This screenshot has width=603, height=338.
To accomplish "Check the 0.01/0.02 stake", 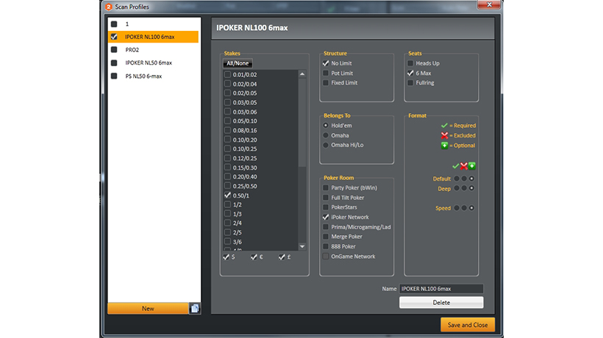I will [x=228, y=74].
